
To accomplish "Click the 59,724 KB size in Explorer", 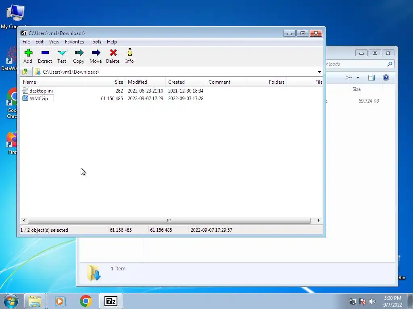I will click(369, 101).
